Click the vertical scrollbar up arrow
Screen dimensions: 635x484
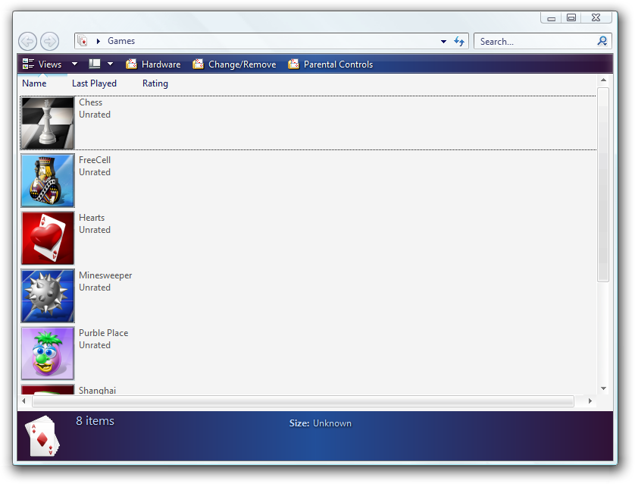coord(603,80)
